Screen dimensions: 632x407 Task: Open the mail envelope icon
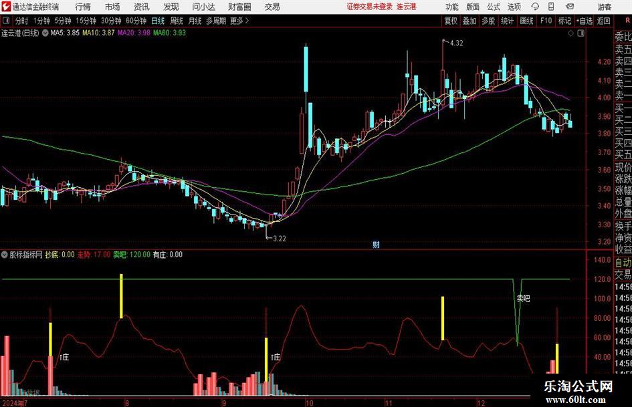click(x=570, y=7)
